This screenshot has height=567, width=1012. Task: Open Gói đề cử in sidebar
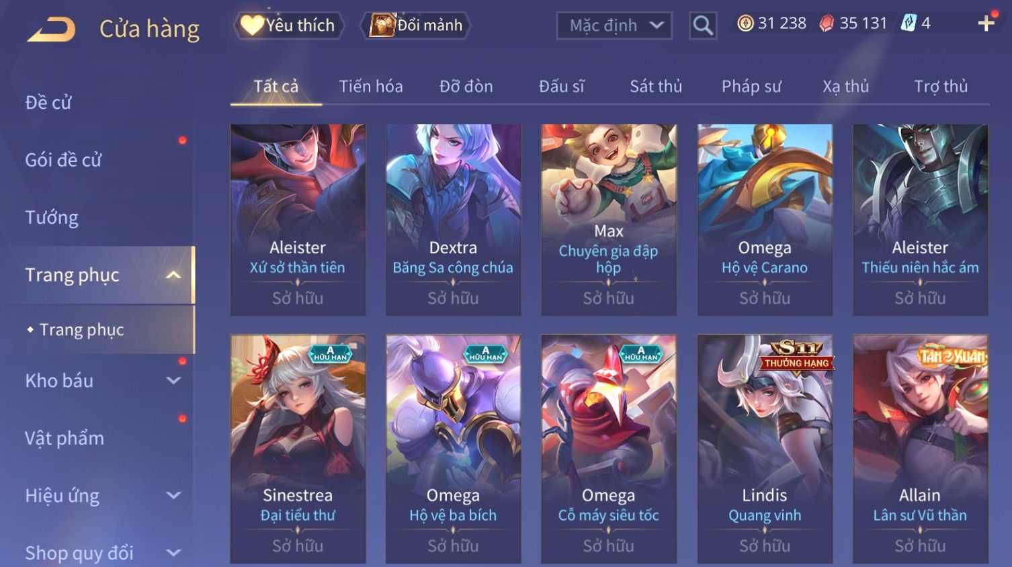(x=63, y=160)
